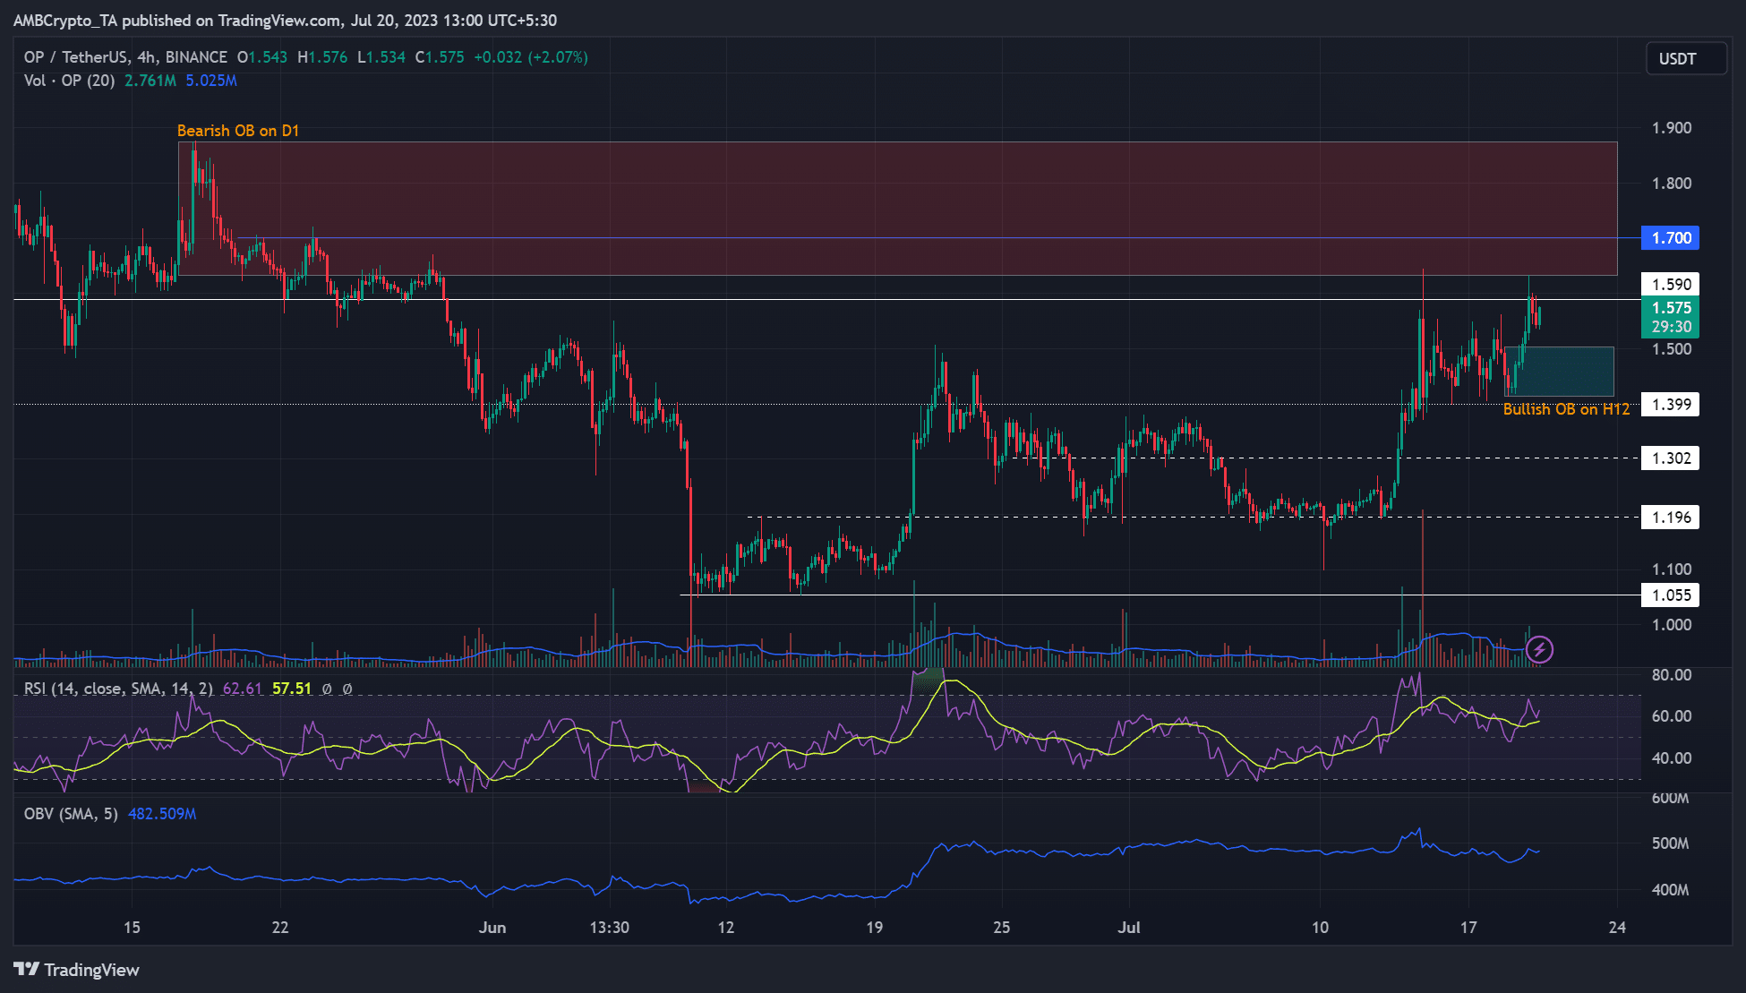This screenshot has width=1746, height=993.
Task: Select the OBV (SMA, 5) indicator legend
Action: (x=72, y=814)
